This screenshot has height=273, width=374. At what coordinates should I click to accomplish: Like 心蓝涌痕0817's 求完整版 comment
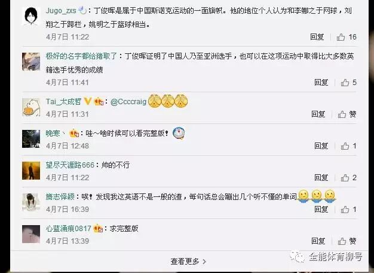347,241
